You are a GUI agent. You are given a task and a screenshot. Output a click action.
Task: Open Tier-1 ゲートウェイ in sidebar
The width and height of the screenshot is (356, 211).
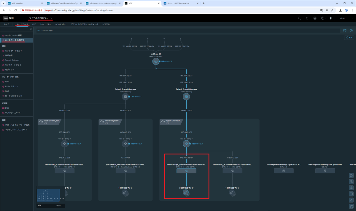click(13, 65)
